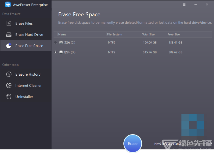The image size is (214, 153).
Task: Click the D: drive icon
Action: [61, 52]
